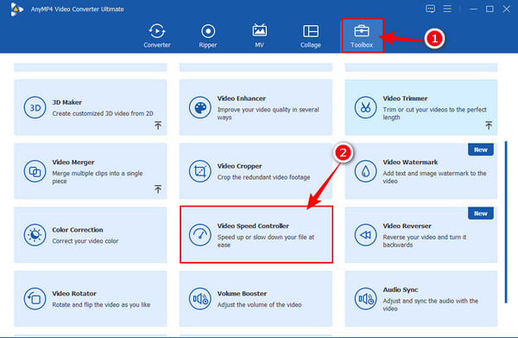Open Audio Sync title
Viewport: 518px width, 338px height.
401,290
